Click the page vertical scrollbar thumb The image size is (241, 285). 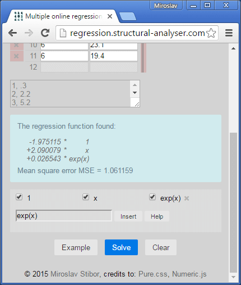[233, 203]
